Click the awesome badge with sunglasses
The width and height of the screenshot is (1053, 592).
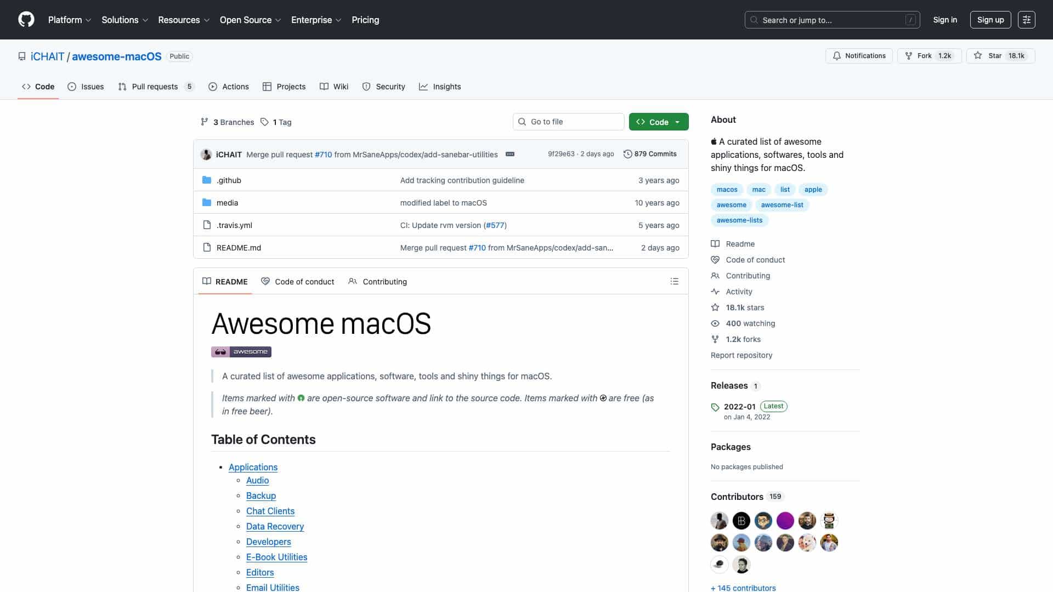pos(241,352)
